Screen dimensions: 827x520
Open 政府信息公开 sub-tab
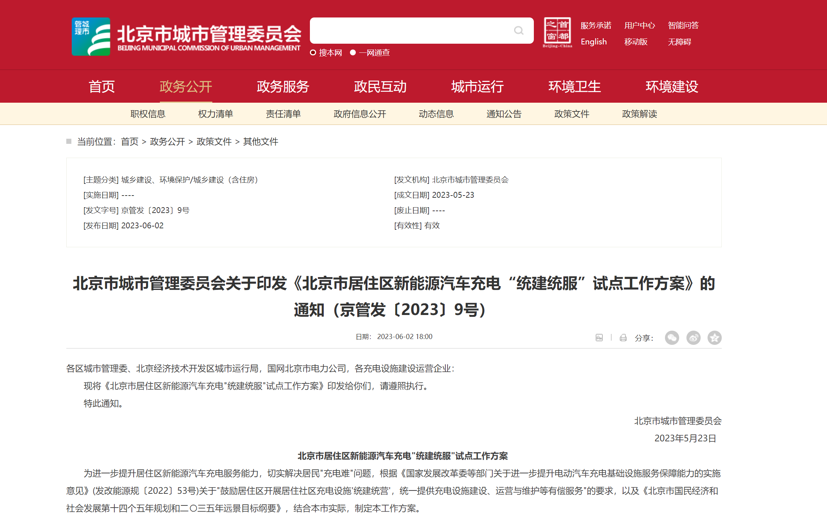tap(360, 114)
